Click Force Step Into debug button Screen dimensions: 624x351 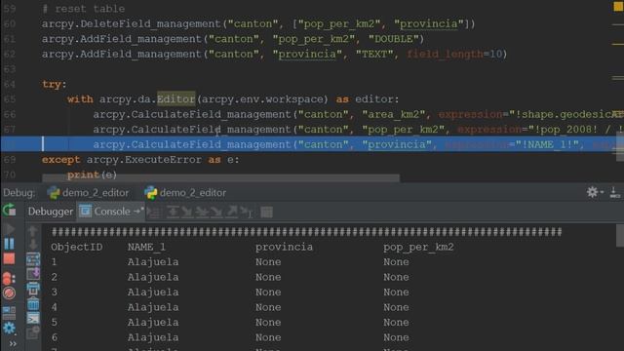click(x=216, y=213)
